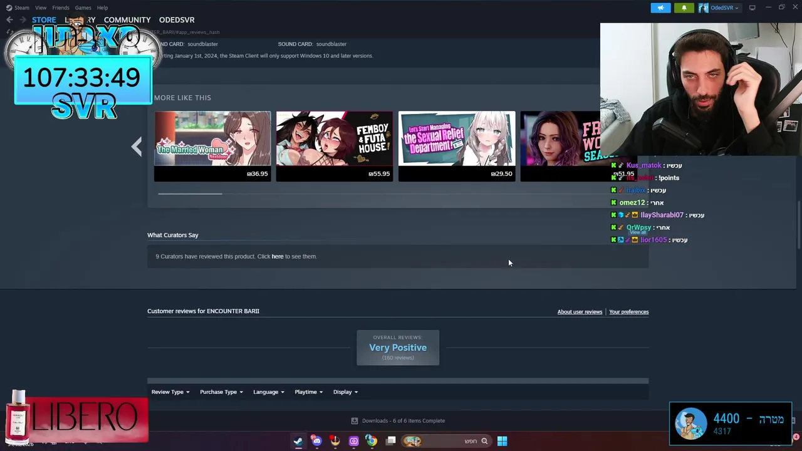Go to the ODEDSVR profile tab
802x451 pixels.
[x=177, y=20]
